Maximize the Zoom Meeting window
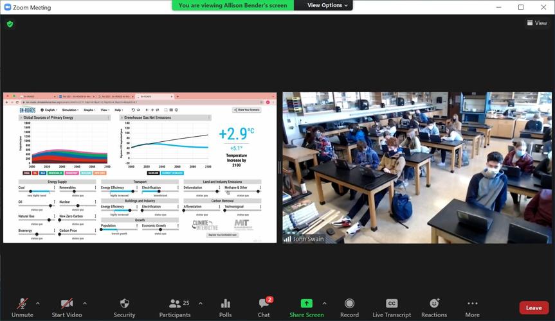Image resolution: width=555 pixels, height=321 pixels. tap(521, 7)
